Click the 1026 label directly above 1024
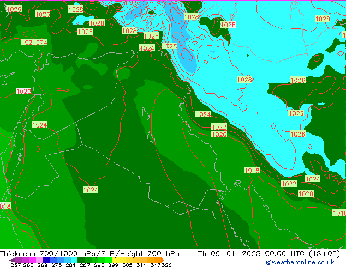The image size is (346, 267). (151, 35)
